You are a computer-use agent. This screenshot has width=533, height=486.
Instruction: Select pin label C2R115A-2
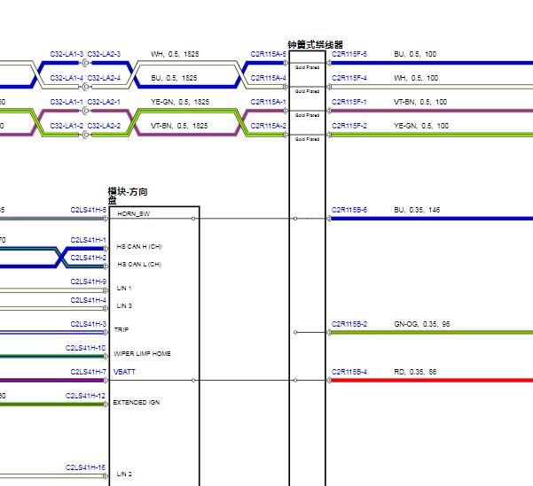click(268, 126)
